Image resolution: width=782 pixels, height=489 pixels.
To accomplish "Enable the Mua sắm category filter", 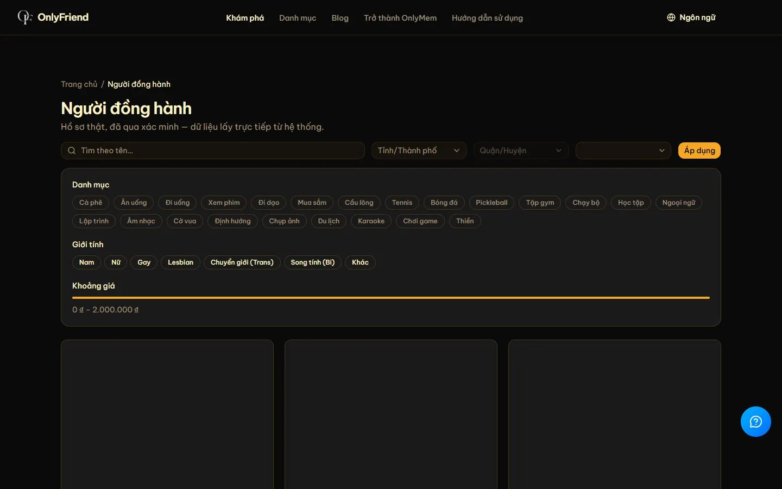I will tap(312, 203).
